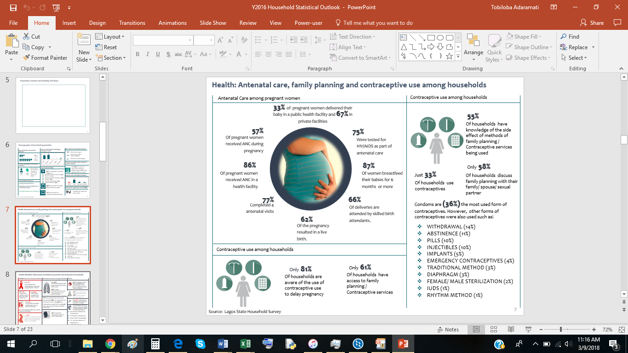Screen dimensions: 628x353
Task: Switch to the Animations tab
Action: coord(173,23)
